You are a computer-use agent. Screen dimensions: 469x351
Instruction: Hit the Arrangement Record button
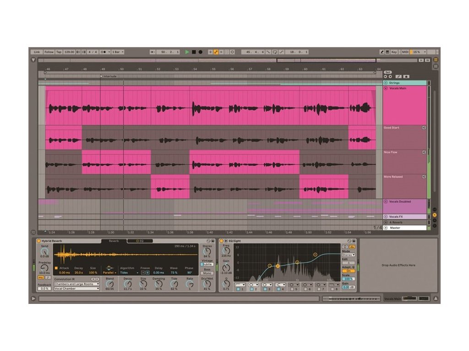tap(200, 52)
